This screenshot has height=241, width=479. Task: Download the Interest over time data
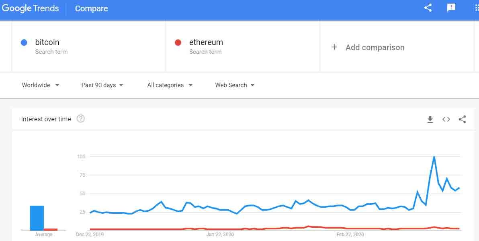tap(430, 119)
